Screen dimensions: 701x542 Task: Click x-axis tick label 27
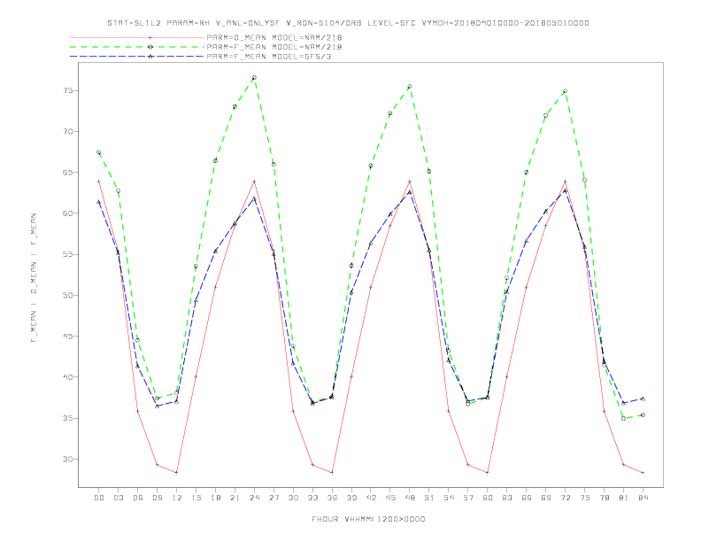273,498
